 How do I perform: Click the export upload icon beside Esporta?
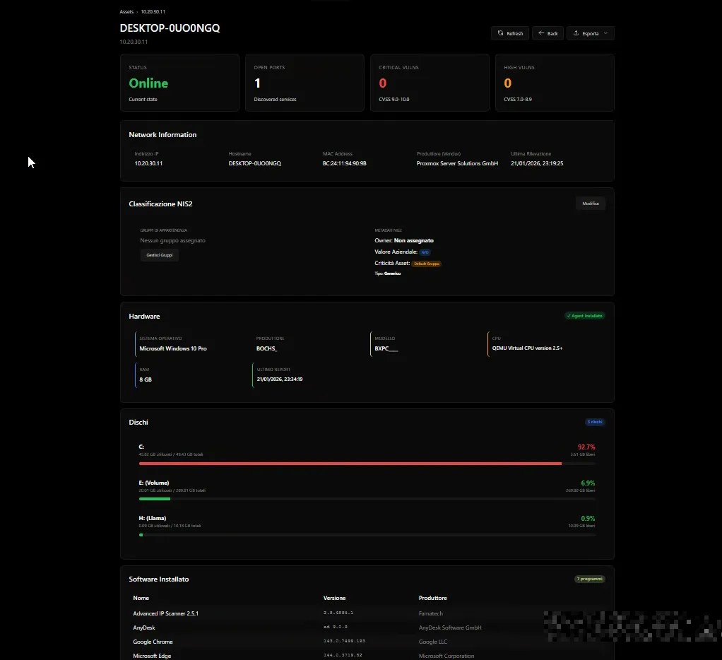click(576, 33)
